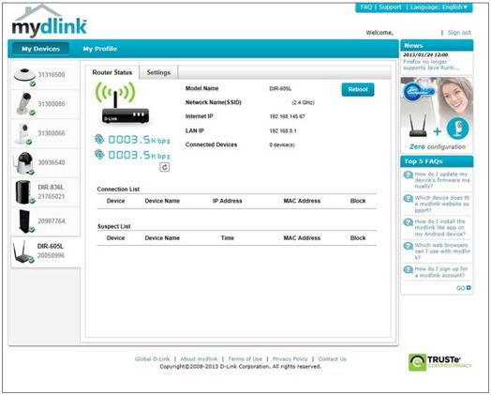Select the DIR-605L router device icon

pyautogui.click(x=23, y=252)
